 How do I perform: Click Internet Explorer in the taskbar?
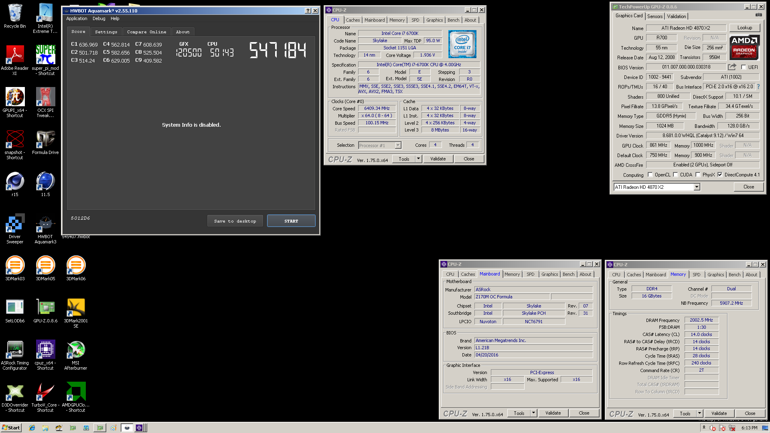(32, 428)
